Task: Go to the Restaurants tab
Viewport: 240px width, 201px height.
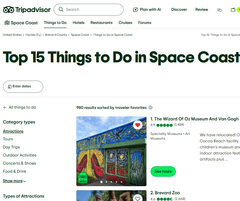Action: pyautogui.click(x=102, y=23)
